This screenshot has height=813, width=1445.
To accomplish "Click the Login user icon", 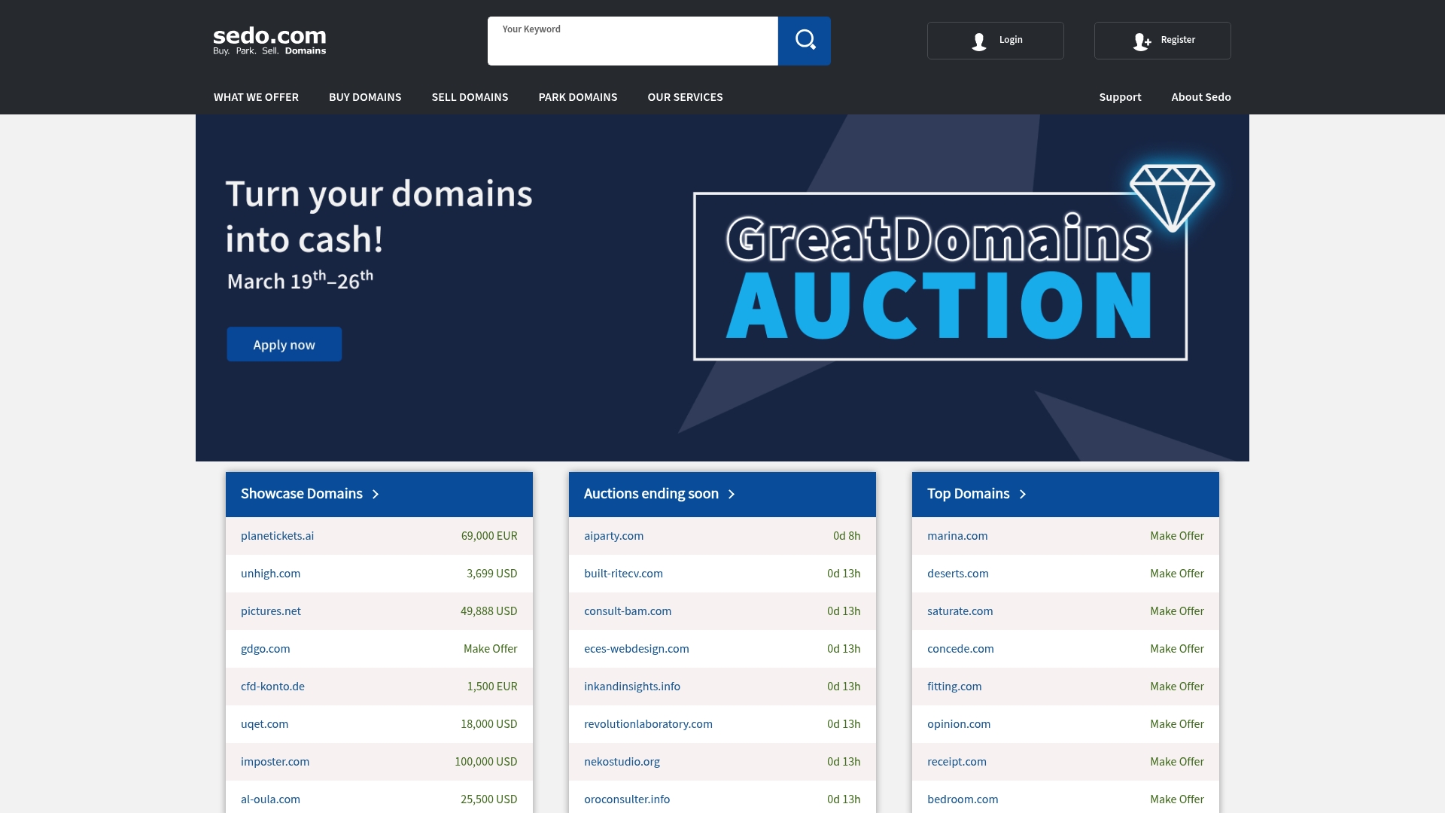I will 978,41.
